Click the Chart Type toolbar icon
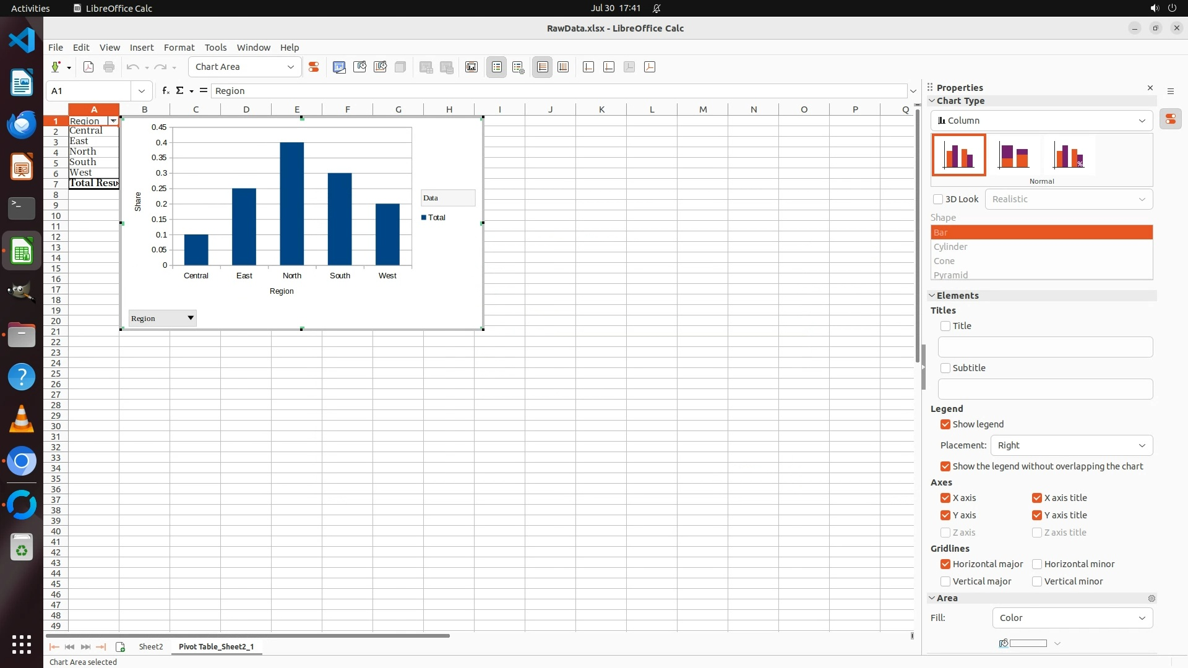Viewport: 1188px width, 668px height. [x=339, y=67]
